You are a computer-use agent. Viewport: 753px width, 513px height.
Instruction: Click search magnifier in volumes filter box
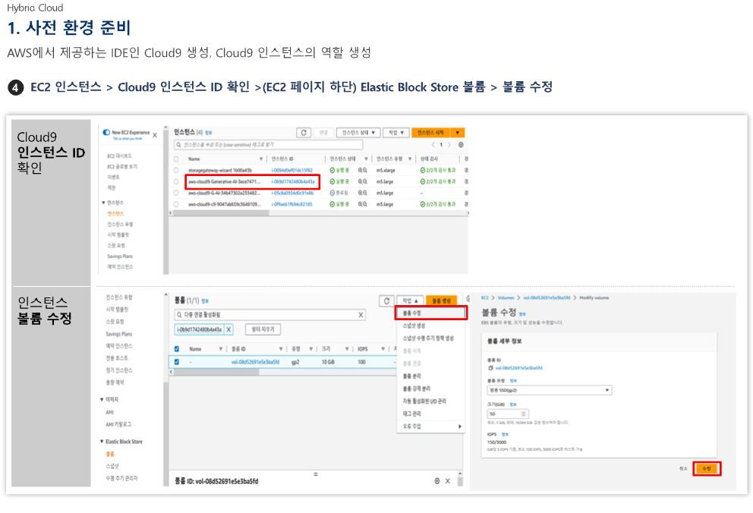pos(178,315)
